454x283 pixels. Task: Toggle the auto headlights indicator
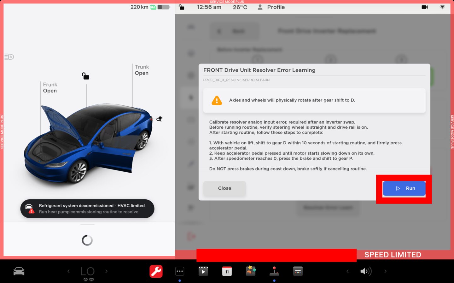[x=9, y=57]
